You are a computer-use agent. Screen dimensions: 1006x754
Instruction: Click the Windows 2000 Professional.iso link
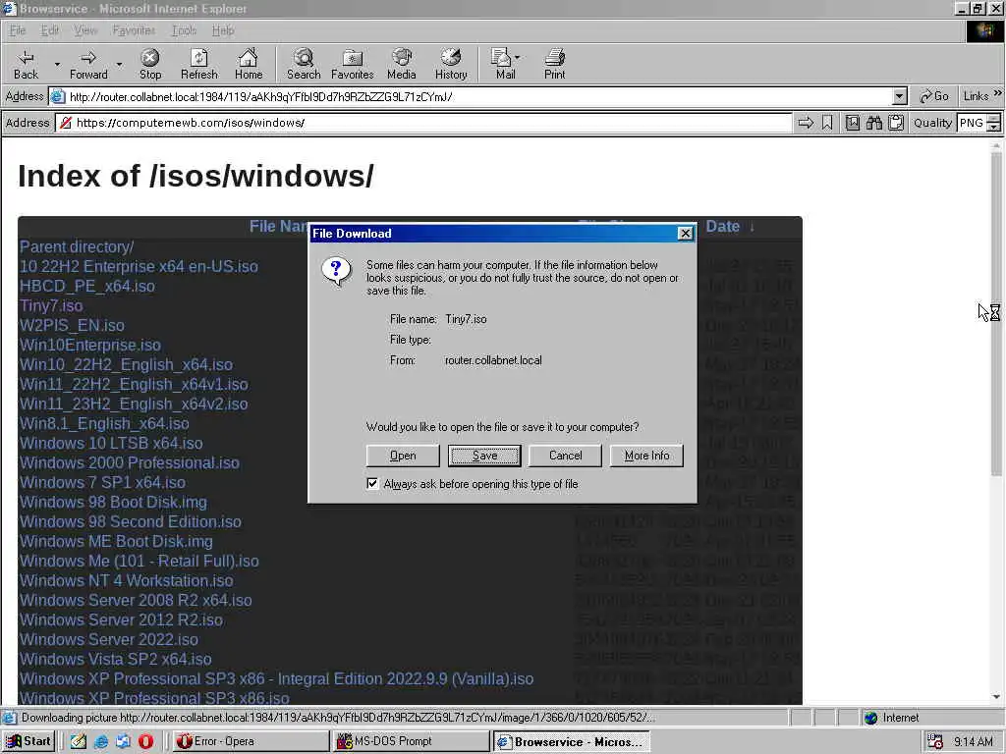130,463
